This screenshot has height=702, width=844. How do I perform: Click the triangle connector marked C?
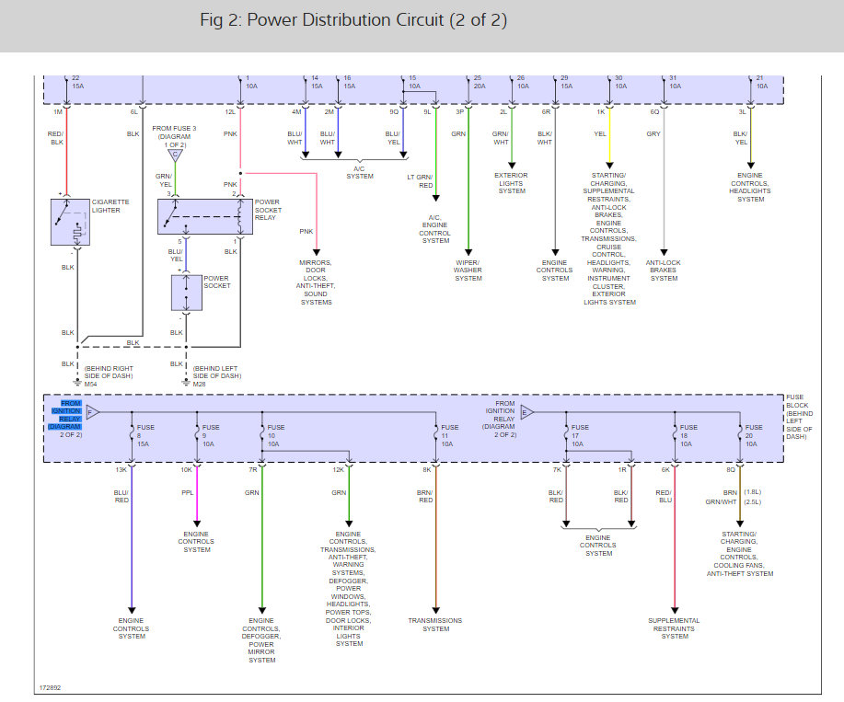point(175,155)
